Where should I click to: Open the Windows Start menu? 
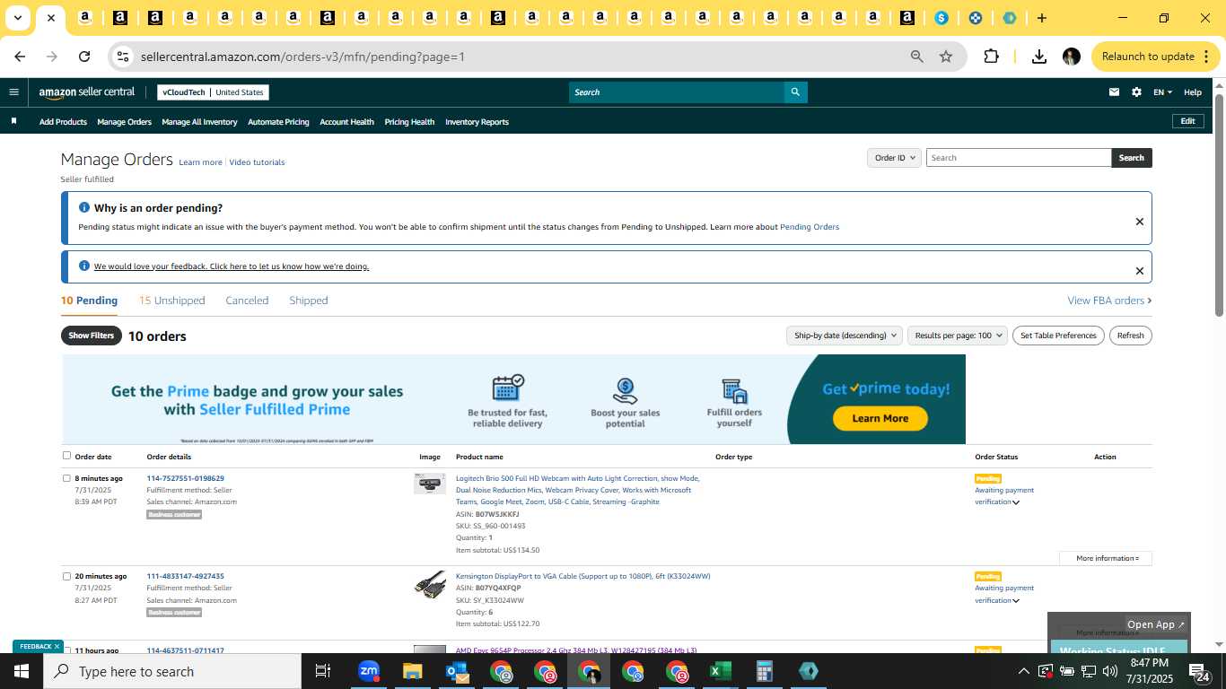pyautogui.click(x=21, y=671)
